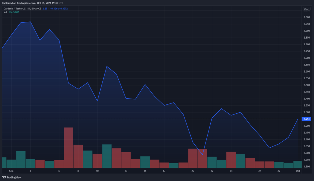Click the USDT currency label
Image resolution: width=314 pixels, height=181 pixels.
point(307,9)
